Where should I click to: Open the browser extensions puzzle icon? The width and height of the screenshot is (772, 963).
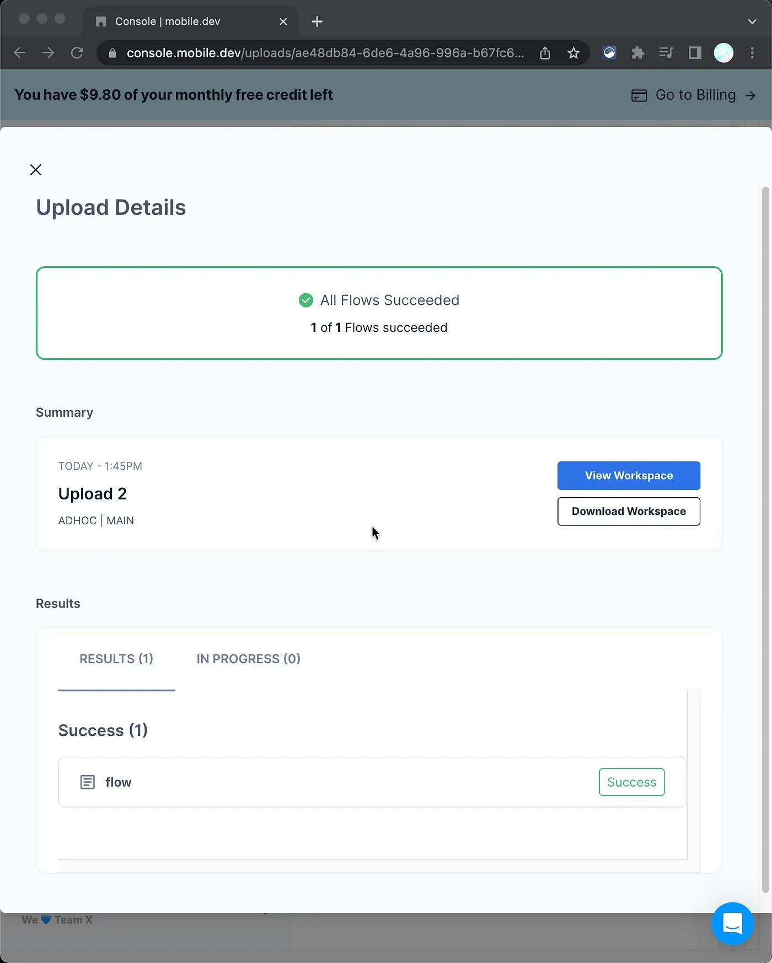638,53
